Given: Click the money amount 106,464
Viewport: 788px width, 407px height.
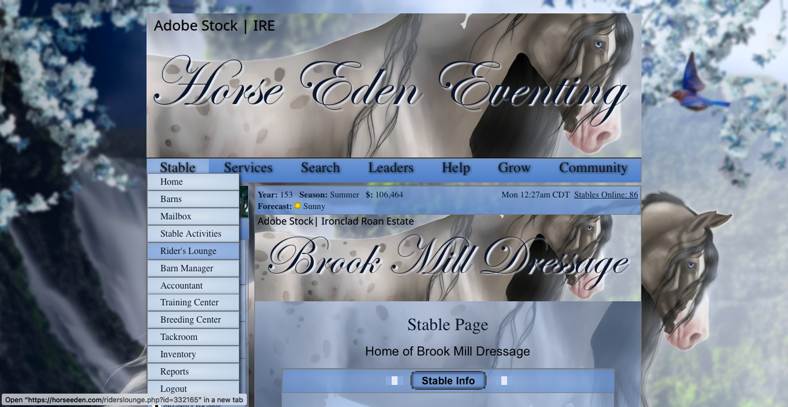Looking at the screenshot, I should click(389, 195).
